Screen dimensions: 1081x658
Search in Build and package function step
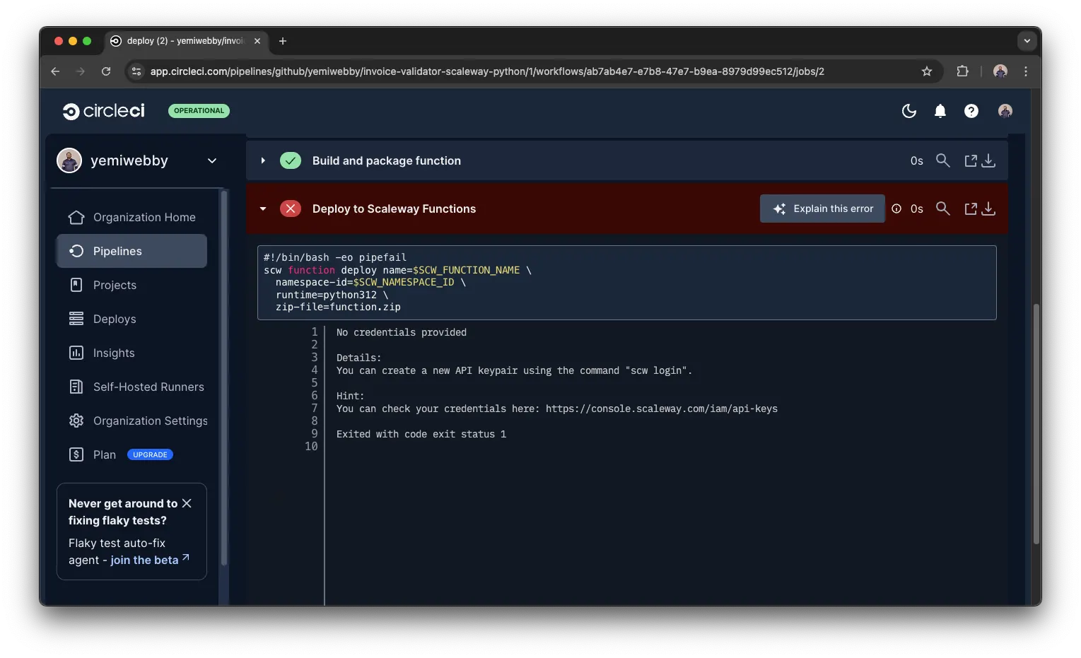(942, 160)
